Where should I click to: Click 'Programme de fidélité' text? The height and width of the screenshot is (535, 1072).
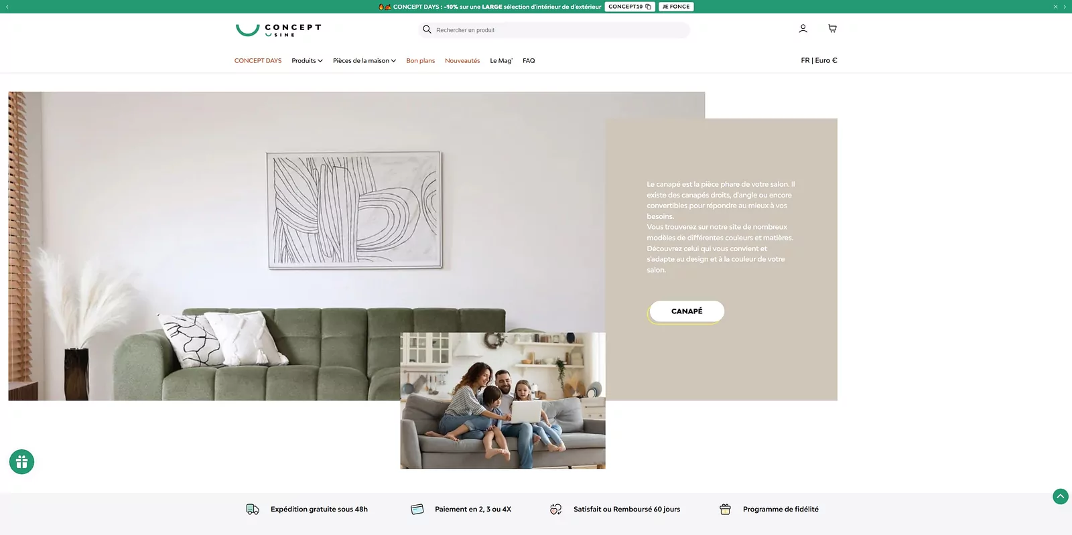tap(781, 510)
